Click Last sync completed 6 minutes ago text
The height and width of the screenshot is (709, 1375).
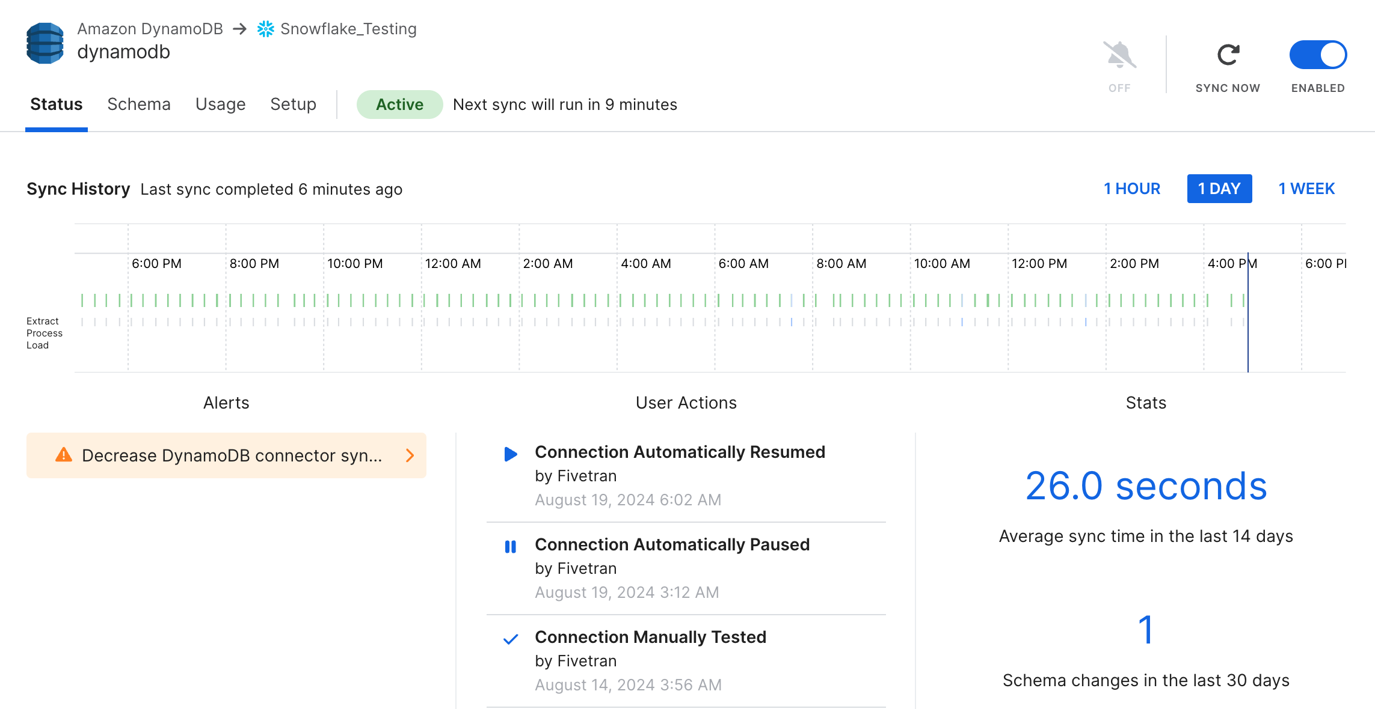point(271,189)
